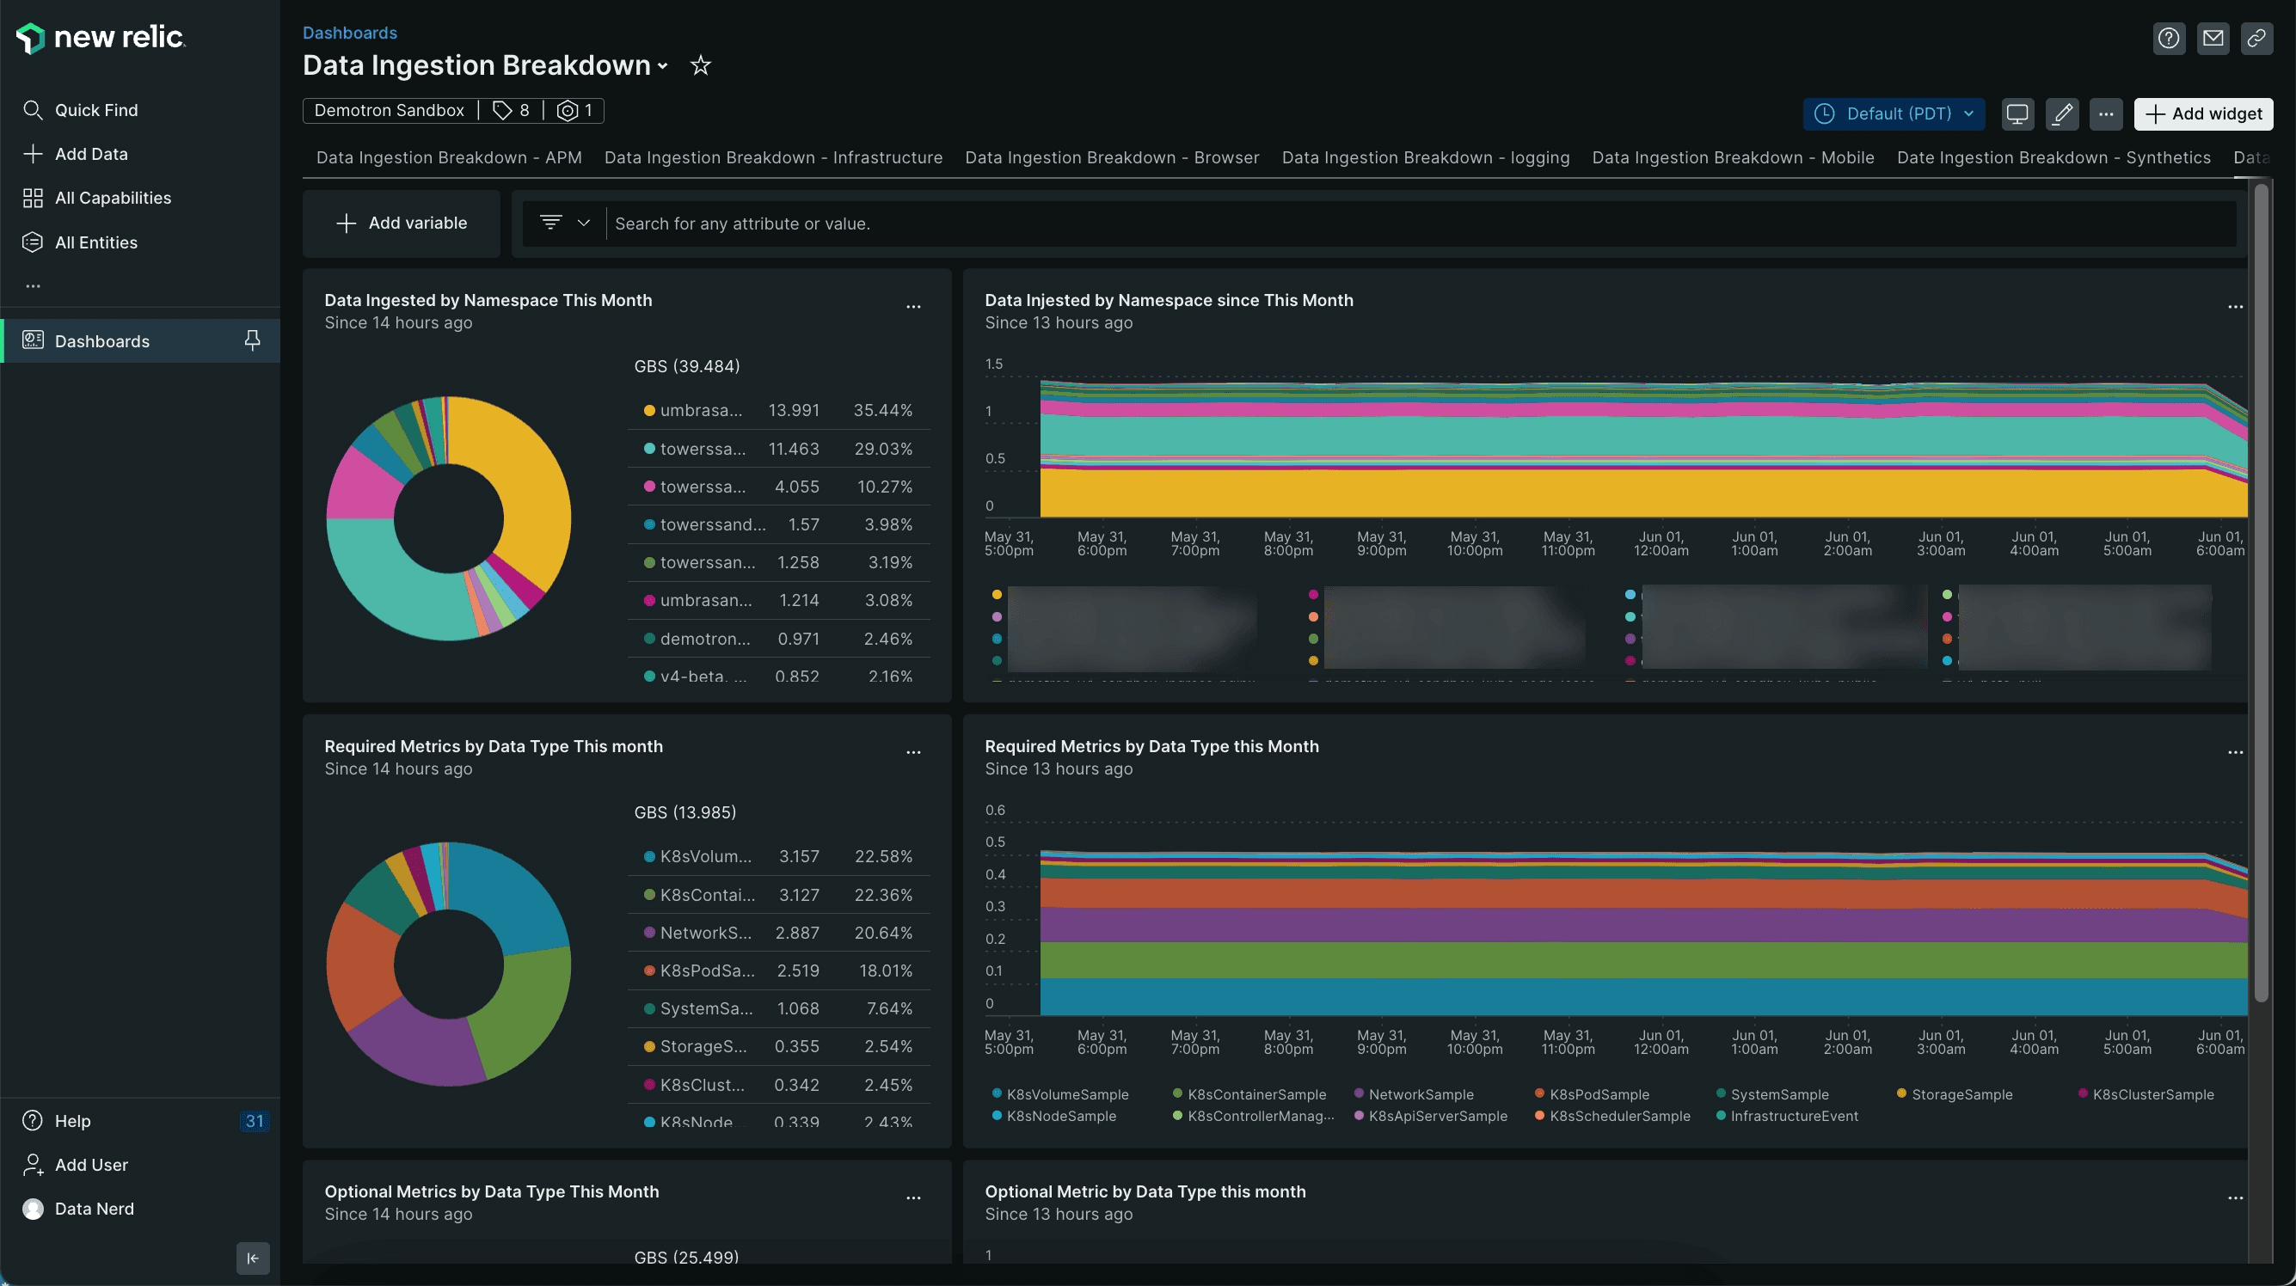Click the Add variable button
The width and height of the screenshot is (2296, 1286).
(401, 223)
